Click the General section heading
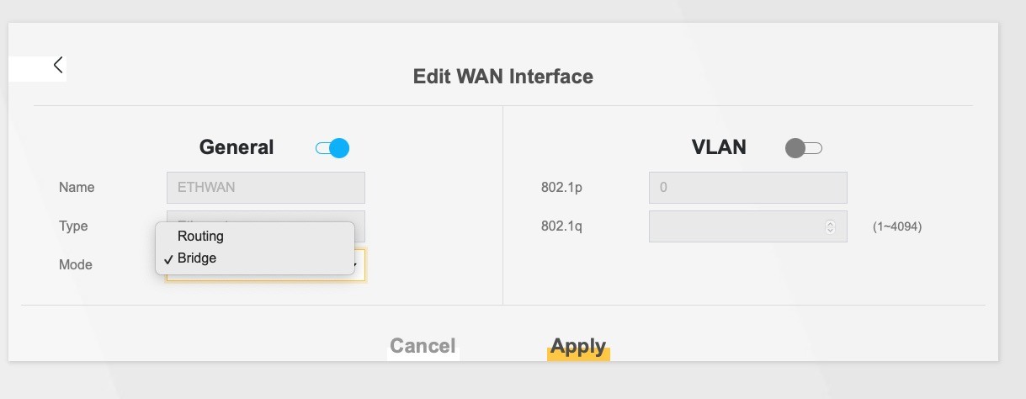 [237, 147]
